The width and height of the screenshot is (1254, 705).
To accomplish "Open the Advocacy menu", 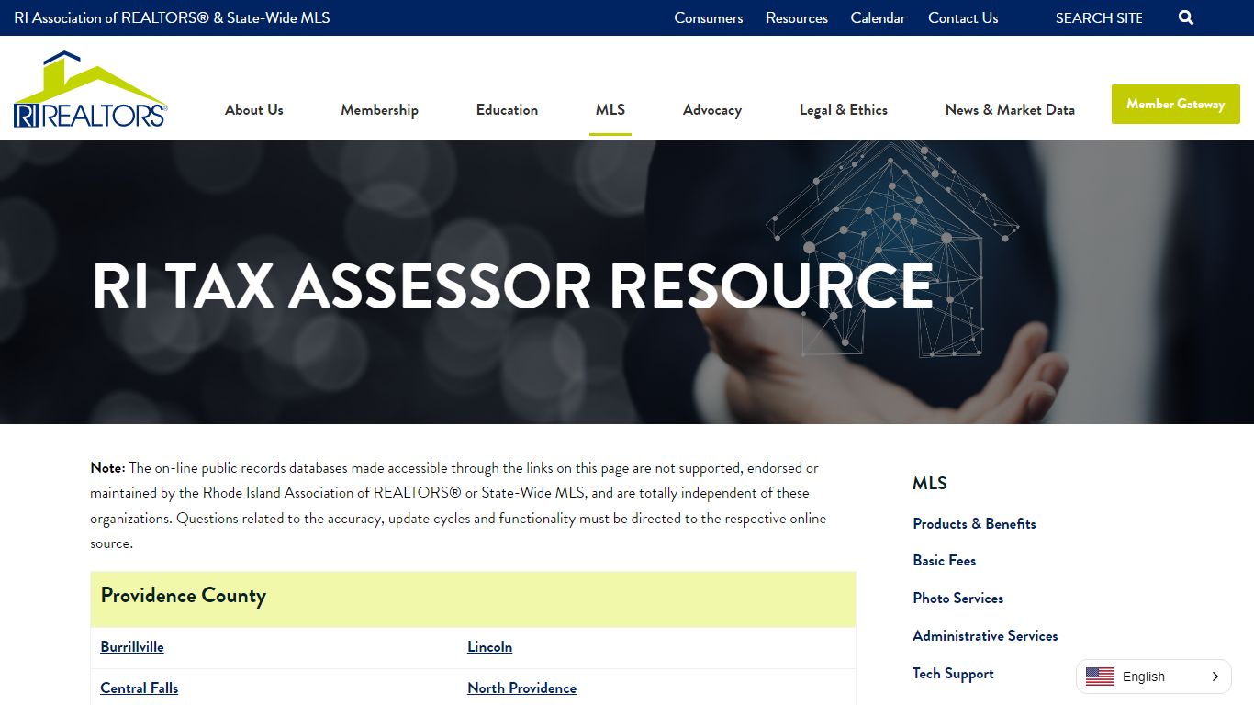I will point(712,109).
